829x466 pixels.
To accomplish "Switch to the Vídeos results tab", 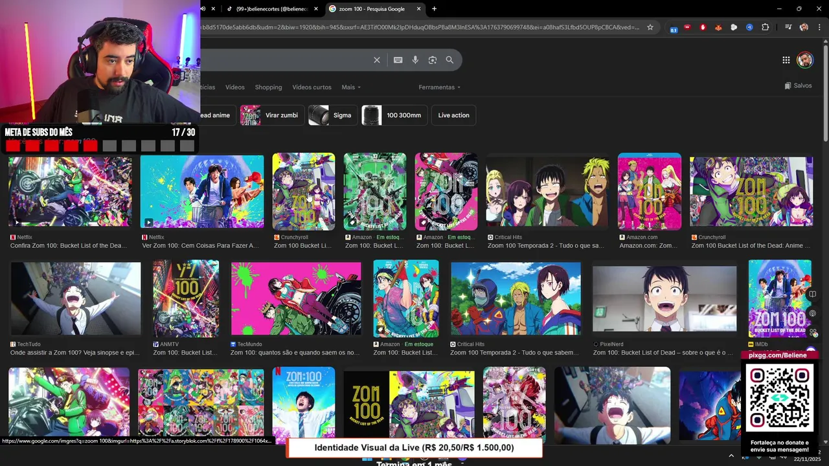I will pyautogui.click(x=235, y=87).
